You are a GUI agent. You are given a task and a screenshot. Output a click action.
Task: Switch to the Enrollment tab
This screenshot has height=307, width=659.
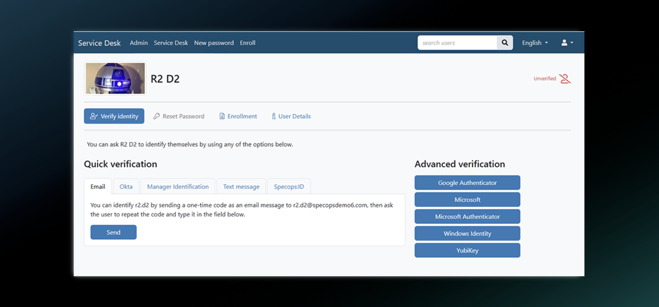(238, 116)
